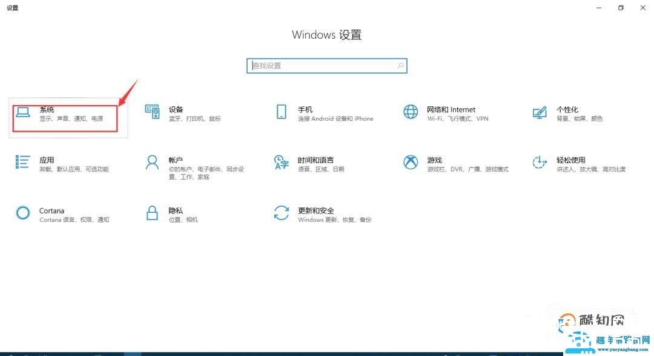654x356 pixels.
Task: Click the 设置 label in the title bar
Action: pyautogui.click(x=12, y=8)
